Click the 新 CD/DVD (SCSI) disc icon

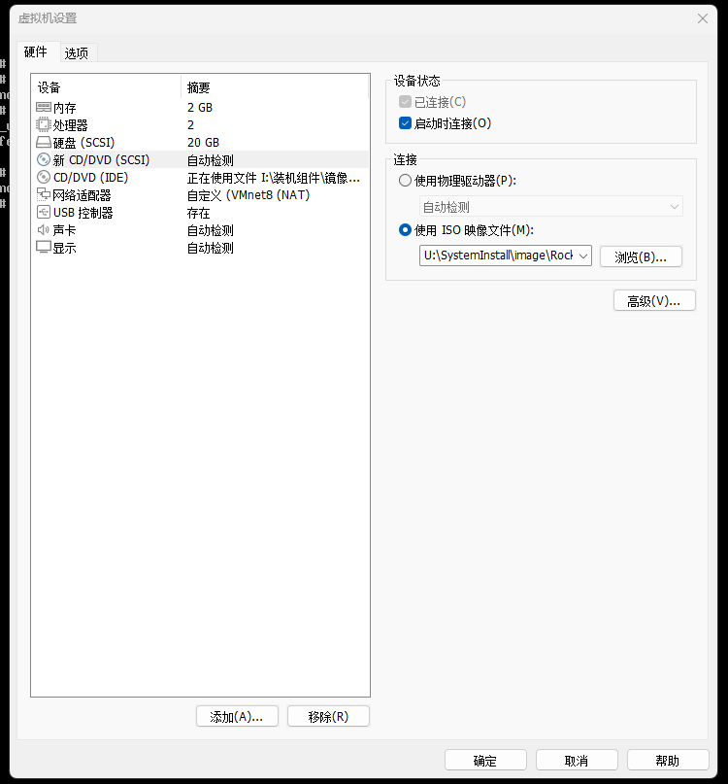coord(44,159)
